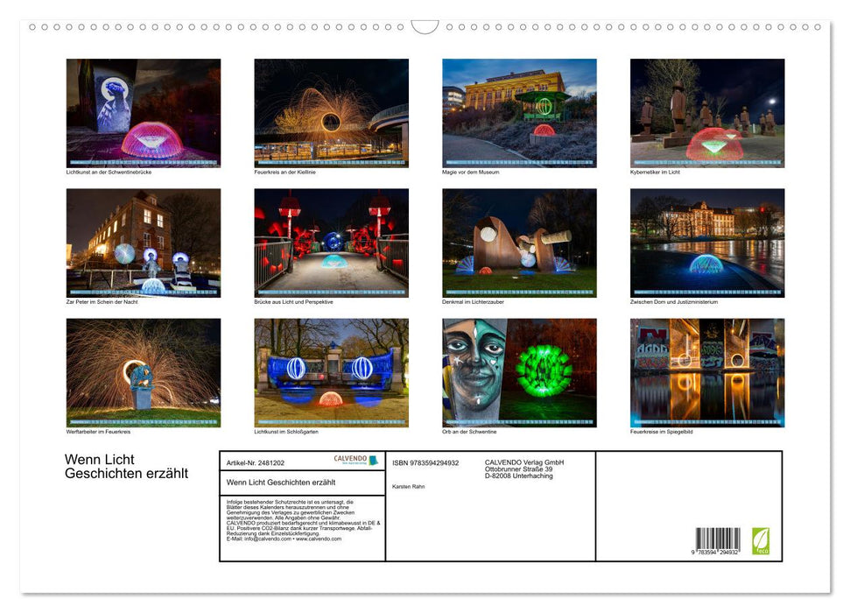The height and width of the screenshot is (613, 850).
Task: Click the caption Lichtkunst im Schloßgarten
Action: click(x=286, y=432)
